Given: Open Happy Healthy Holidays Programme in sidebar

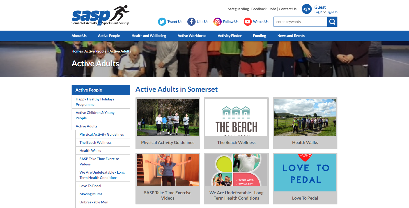Looking at the screenshot, I should 101,102.
